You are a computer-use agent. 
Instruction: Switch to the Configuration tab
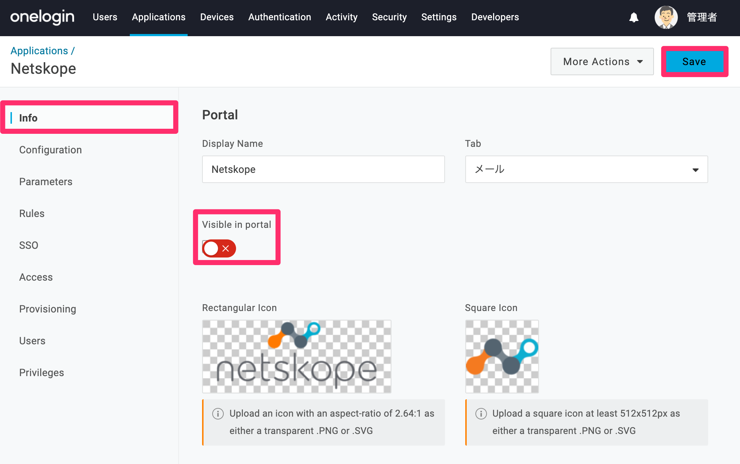point(50,150)
